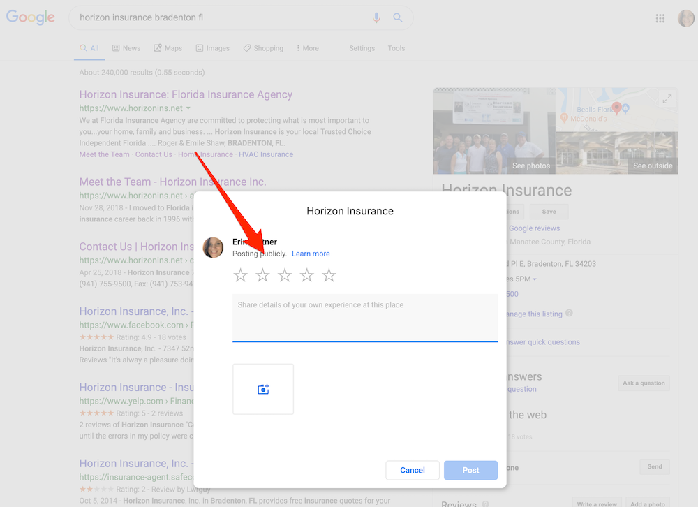The width and height of the screenshot is (698, 507).
Task: Give a five star rating
Action: click(329, 275)
